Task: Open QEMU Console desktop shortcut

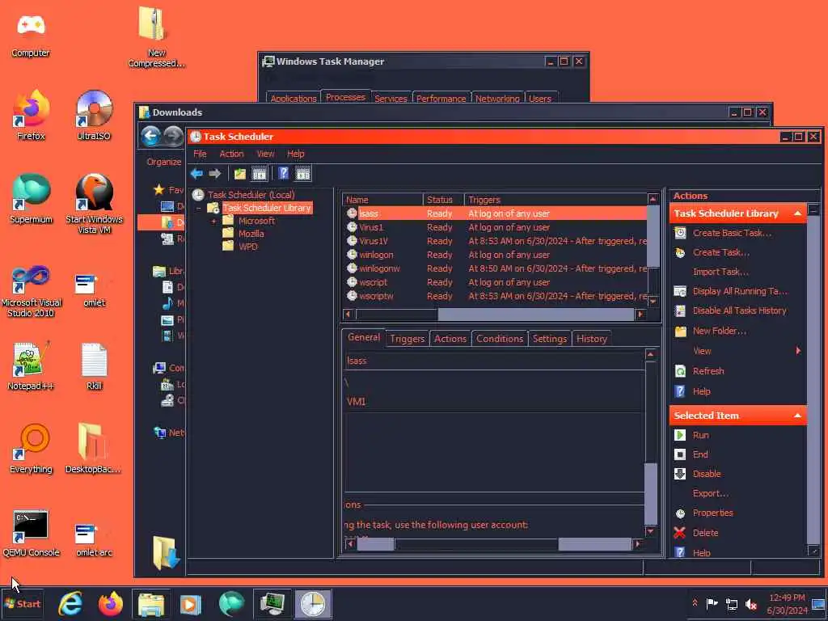Action: 31,532
